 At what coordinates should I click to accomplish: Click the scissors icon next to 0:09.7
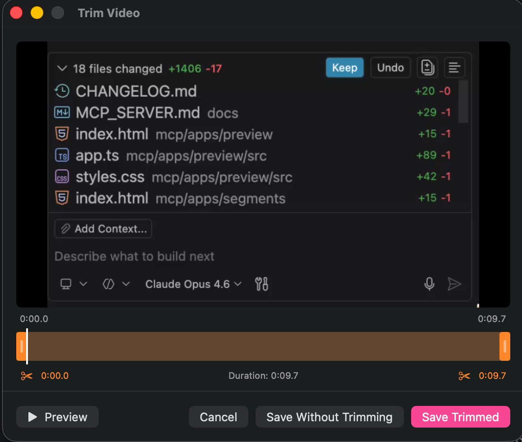tap(464, 375)
